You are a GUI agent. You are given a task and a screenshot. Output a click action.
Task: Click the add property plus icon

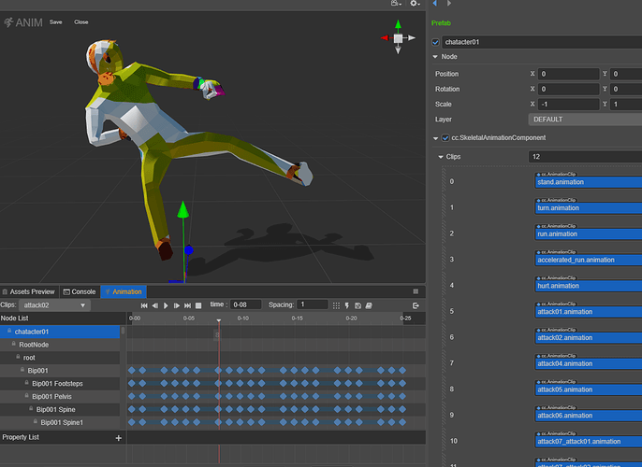(118, 437)
